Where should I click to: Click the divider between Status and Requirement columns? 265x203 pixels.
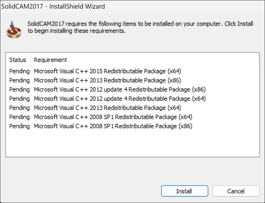click(x=31, y=60)
